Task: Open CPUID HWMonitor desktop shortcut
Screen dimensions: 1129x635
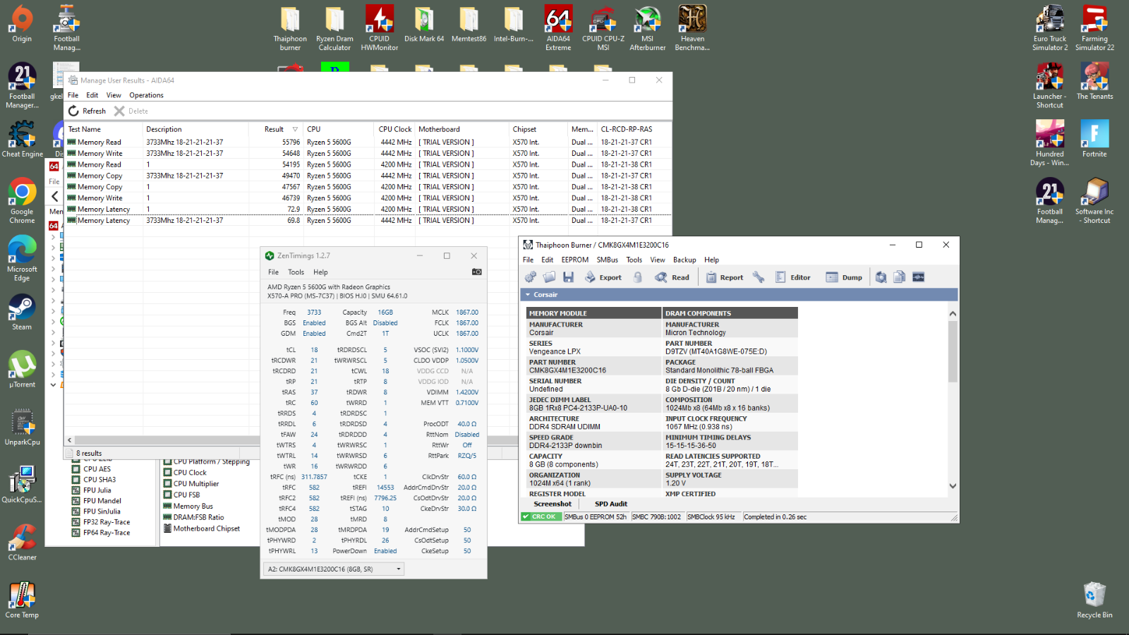Action: 380,28
